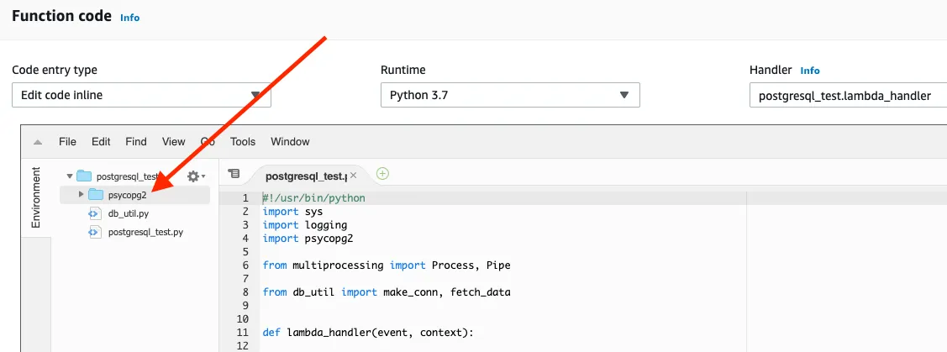Collapse the postgresql_test root folder
Image resolution: width=947 pixels, height=352 pixels.
pos(69,176)
